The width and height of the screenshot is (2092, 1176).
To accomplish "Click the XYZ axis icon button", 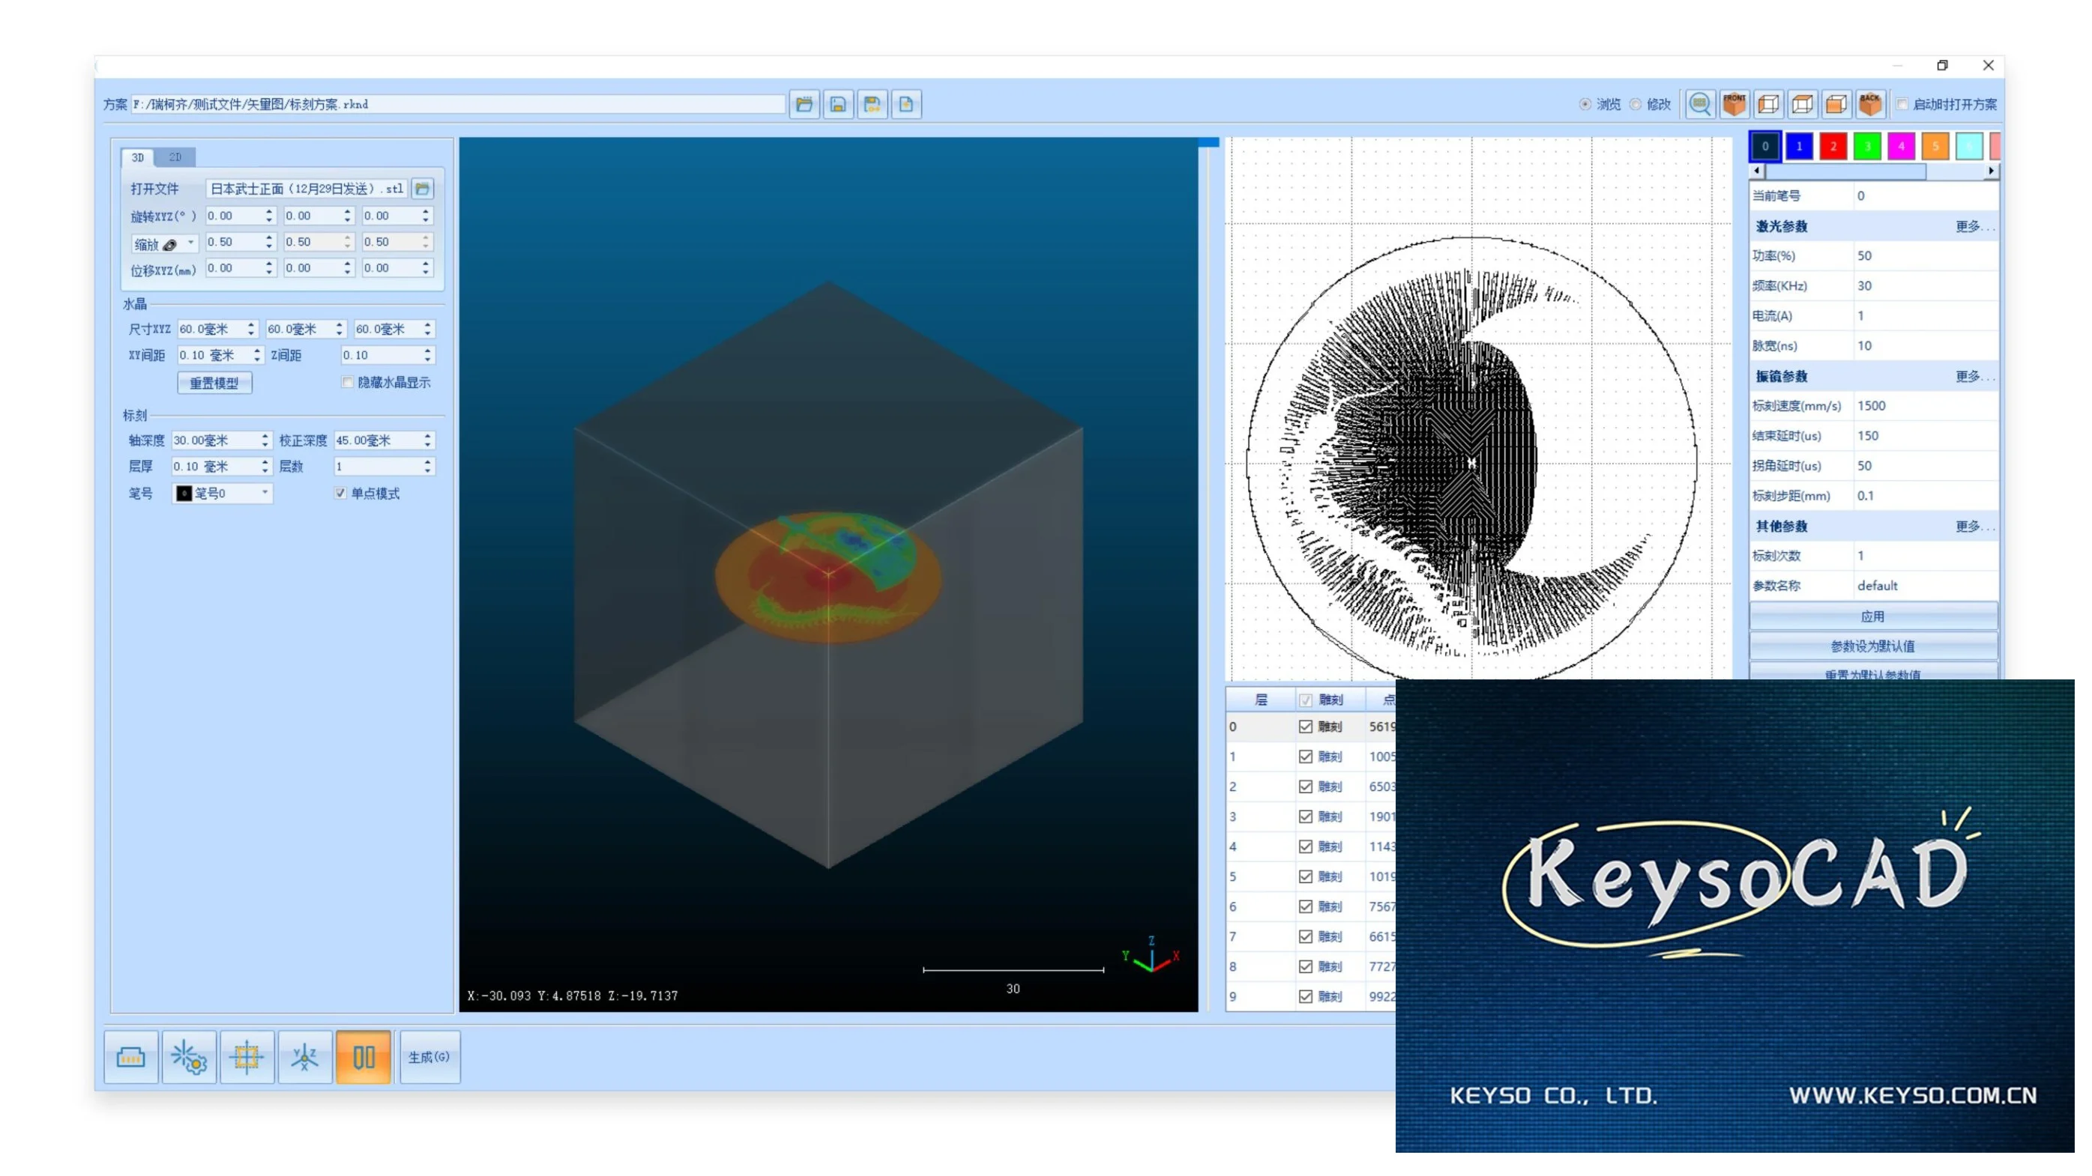I will tap(305, 1057).
